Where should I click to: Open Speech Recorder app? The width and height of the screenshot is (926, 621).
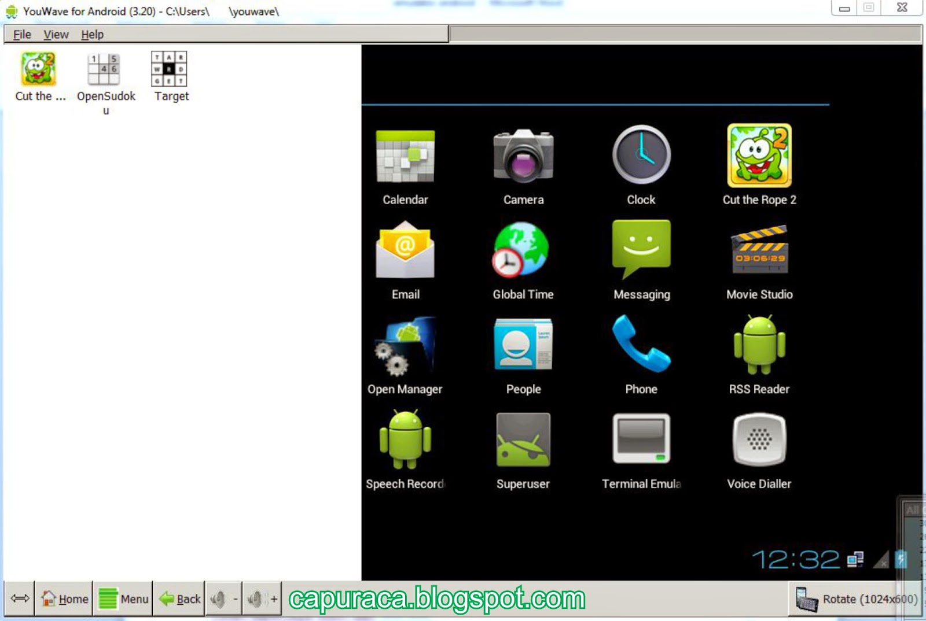(405, 450)
